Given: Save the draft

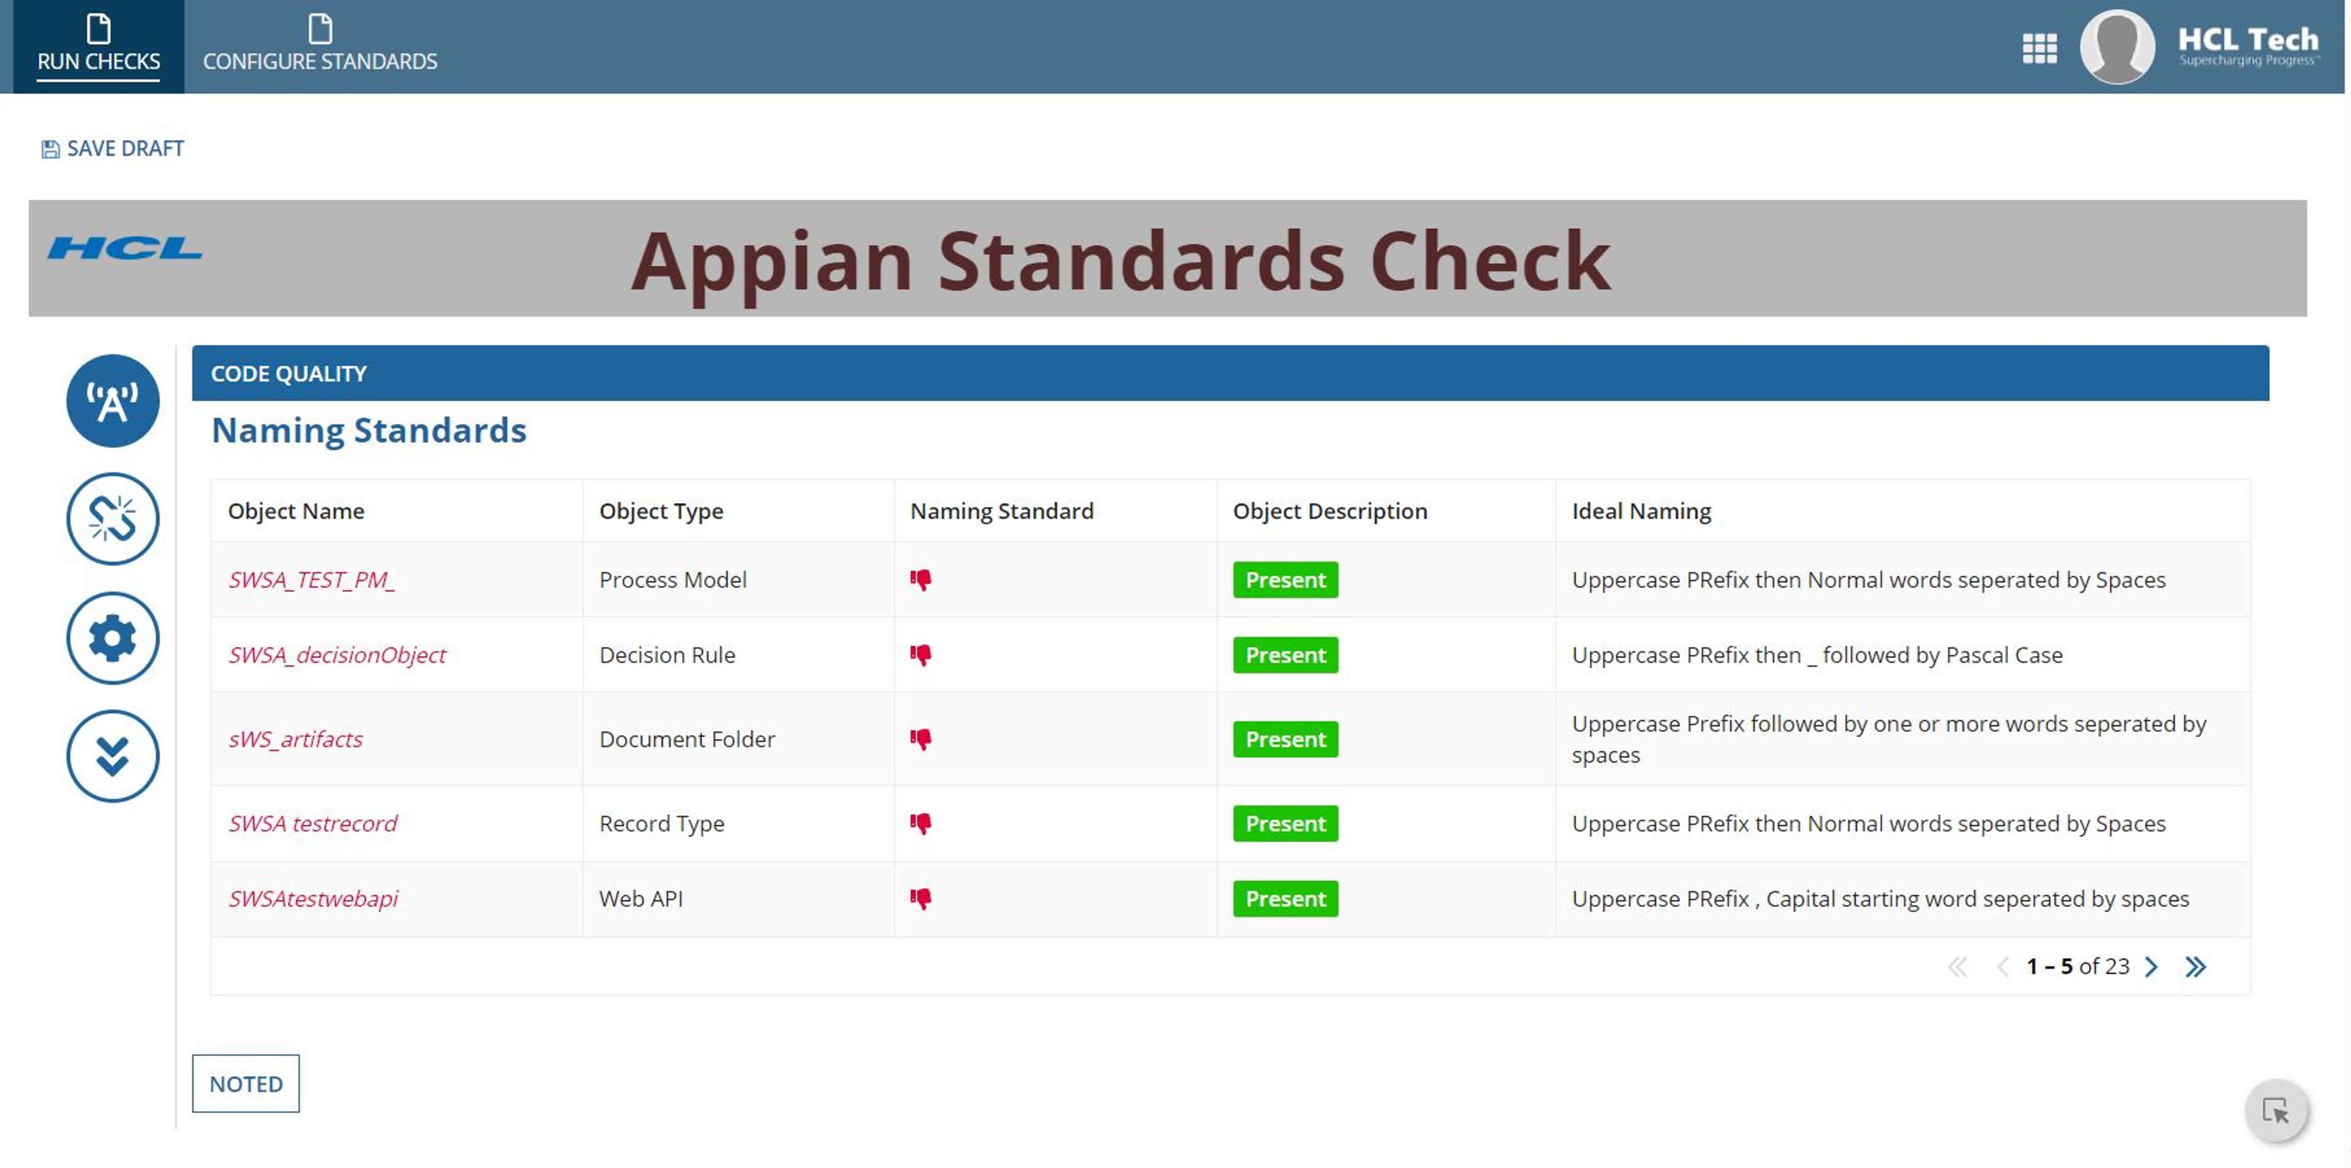Looking at the screenshot, I should (112, 149).
